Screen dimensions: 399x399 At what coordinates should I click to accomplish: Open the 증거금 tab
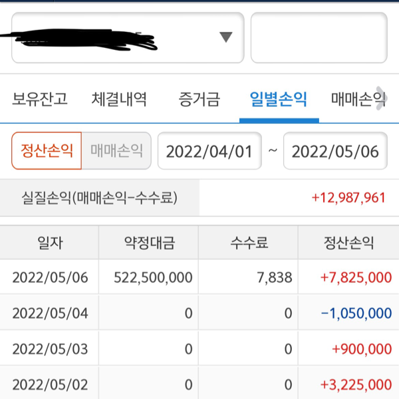coord(198,100)
